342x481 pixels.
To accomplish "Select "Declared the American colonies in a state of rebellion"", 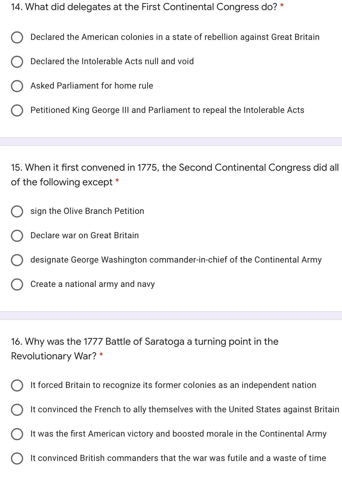I will pyautogui.click(x=17, y=37).
